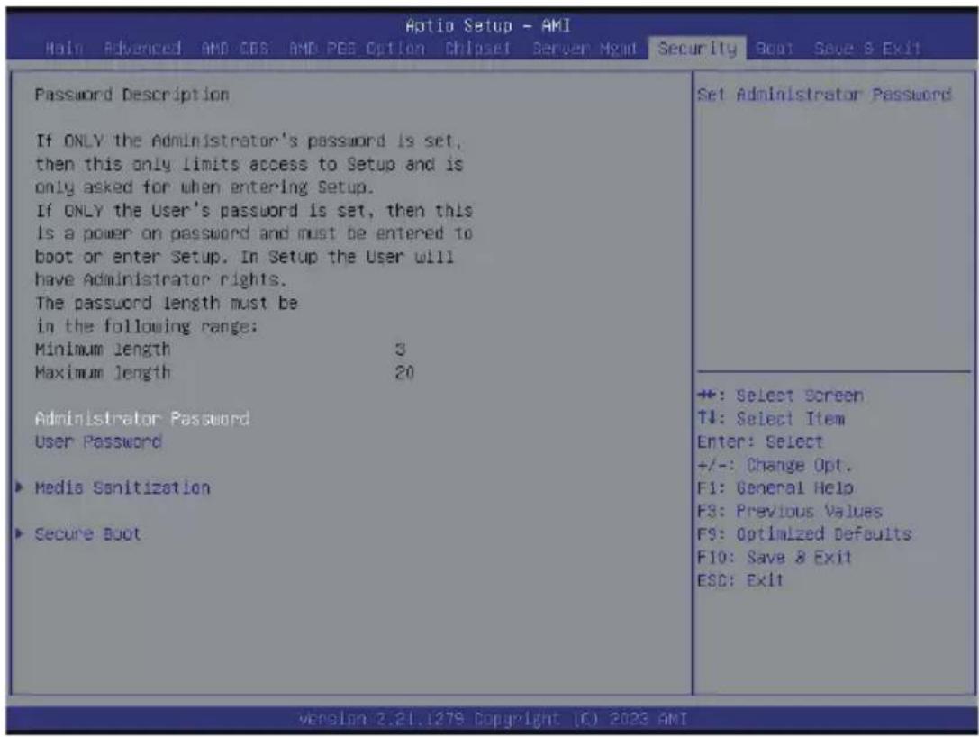Image resolution: width=979 pixels, height=737 pixels.
Task: Click the Password Description heading
Action: 131,95
